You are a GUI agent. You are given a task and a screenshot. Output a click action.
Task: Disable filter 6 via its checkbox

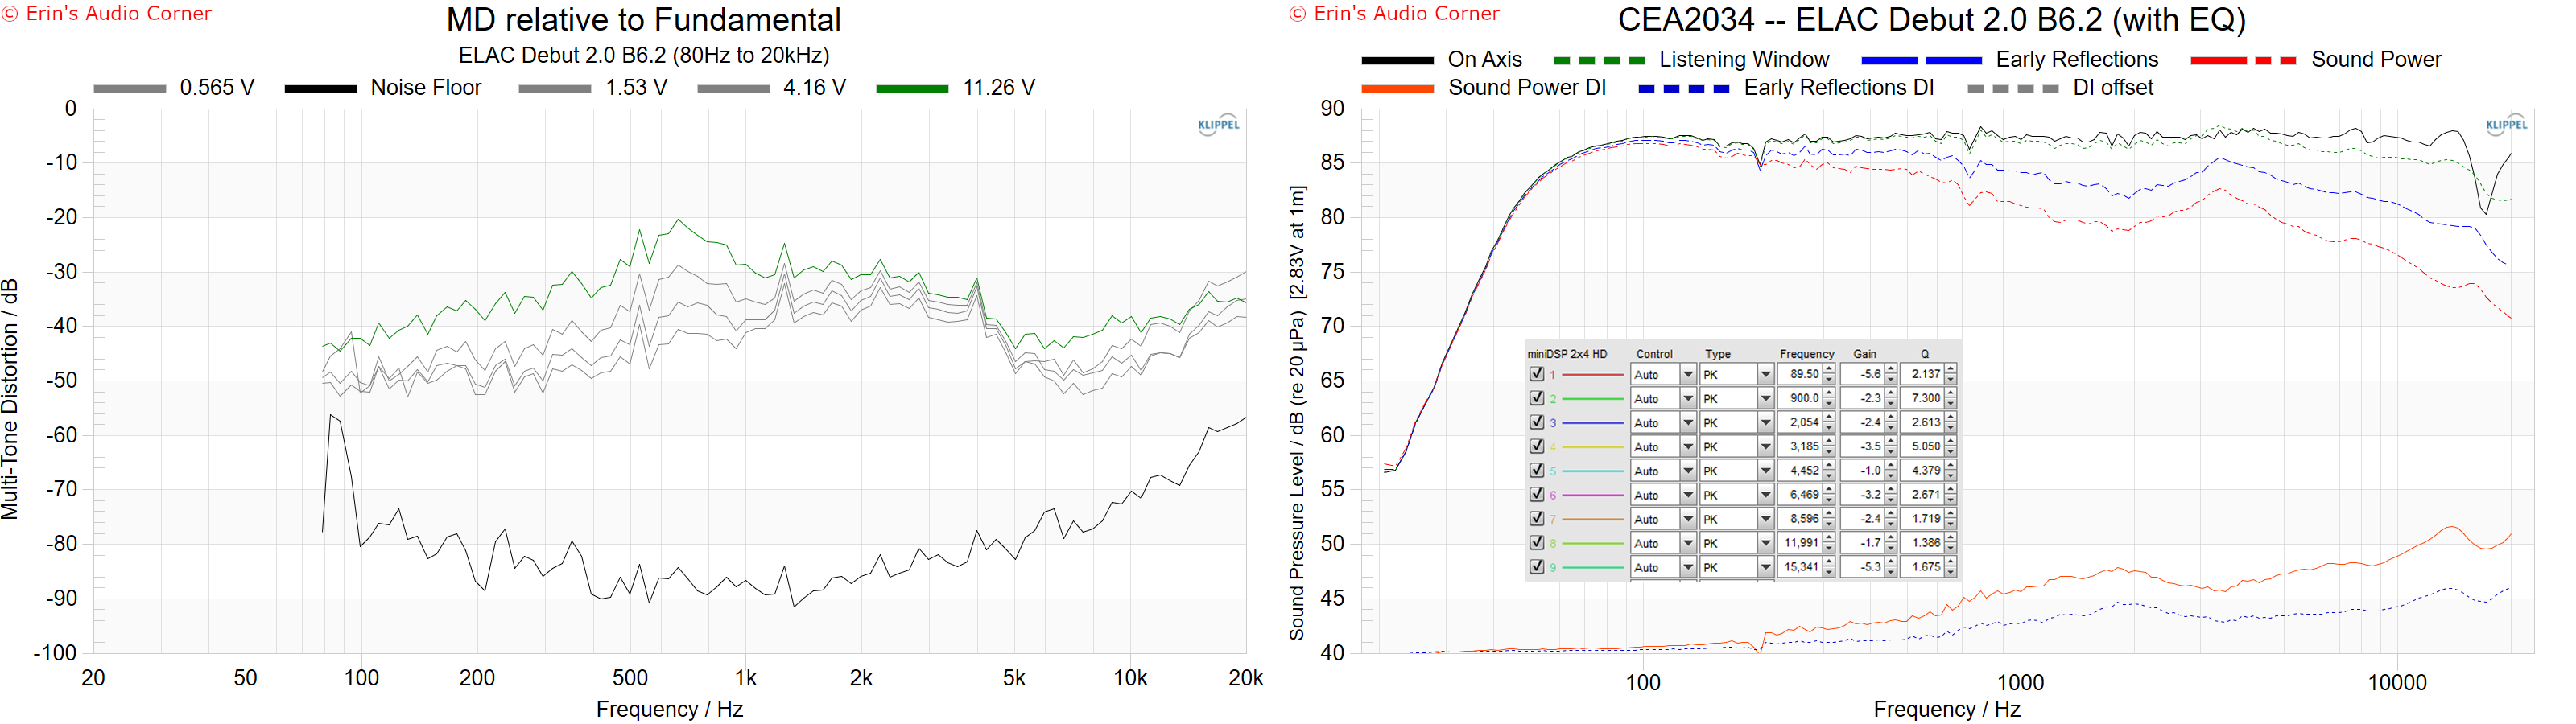1537,495
